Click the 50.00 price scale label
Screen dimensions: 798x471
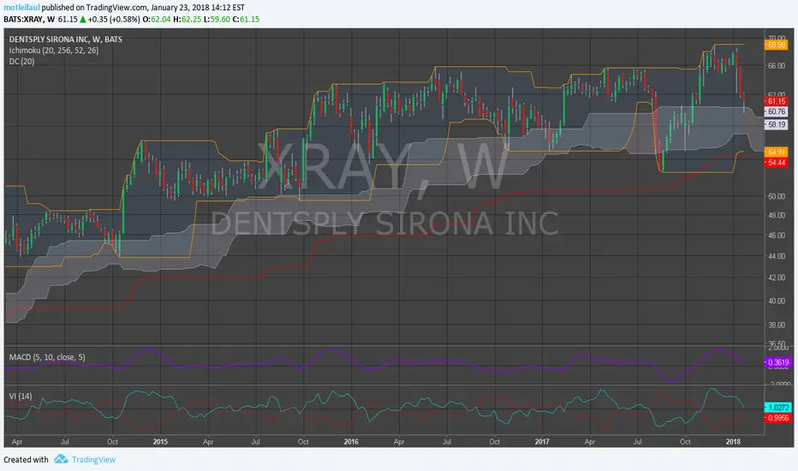pyautogui.click(x=776, y=196)
